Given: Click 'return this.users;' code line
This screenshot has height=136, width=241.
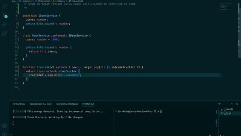Looking at the screenshot, I should tap(43, 51).
